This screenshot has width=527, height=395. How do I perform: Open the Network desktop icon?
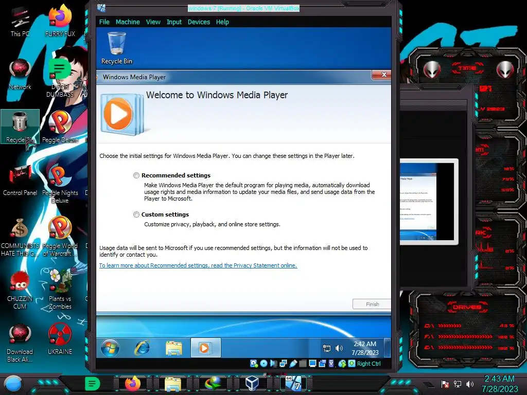[x=20, y=75]
